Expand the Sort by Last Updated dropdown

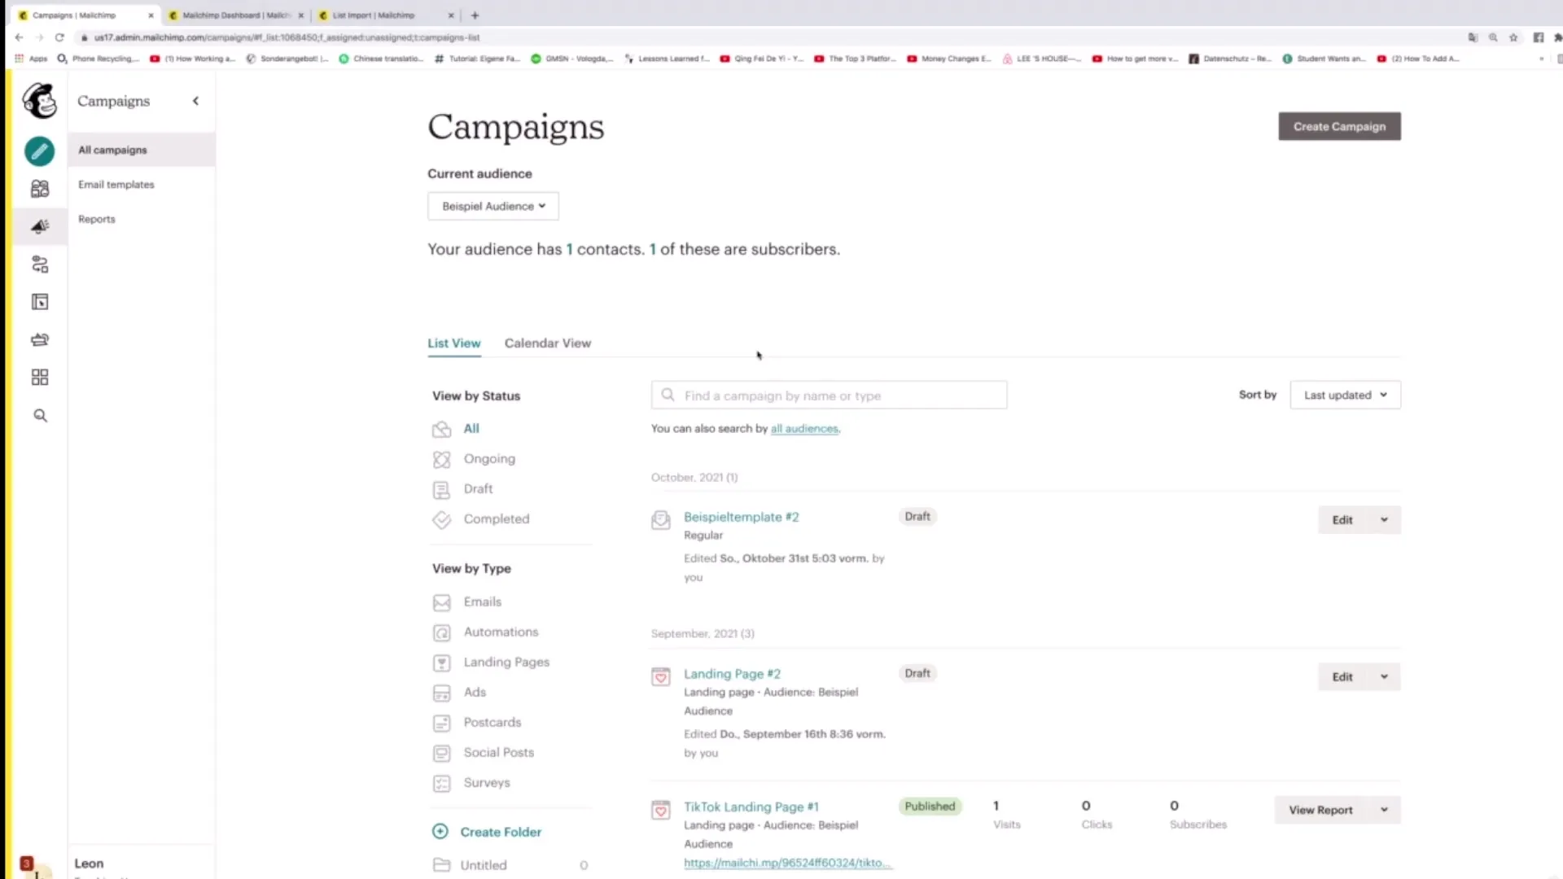coord(1345,395)
